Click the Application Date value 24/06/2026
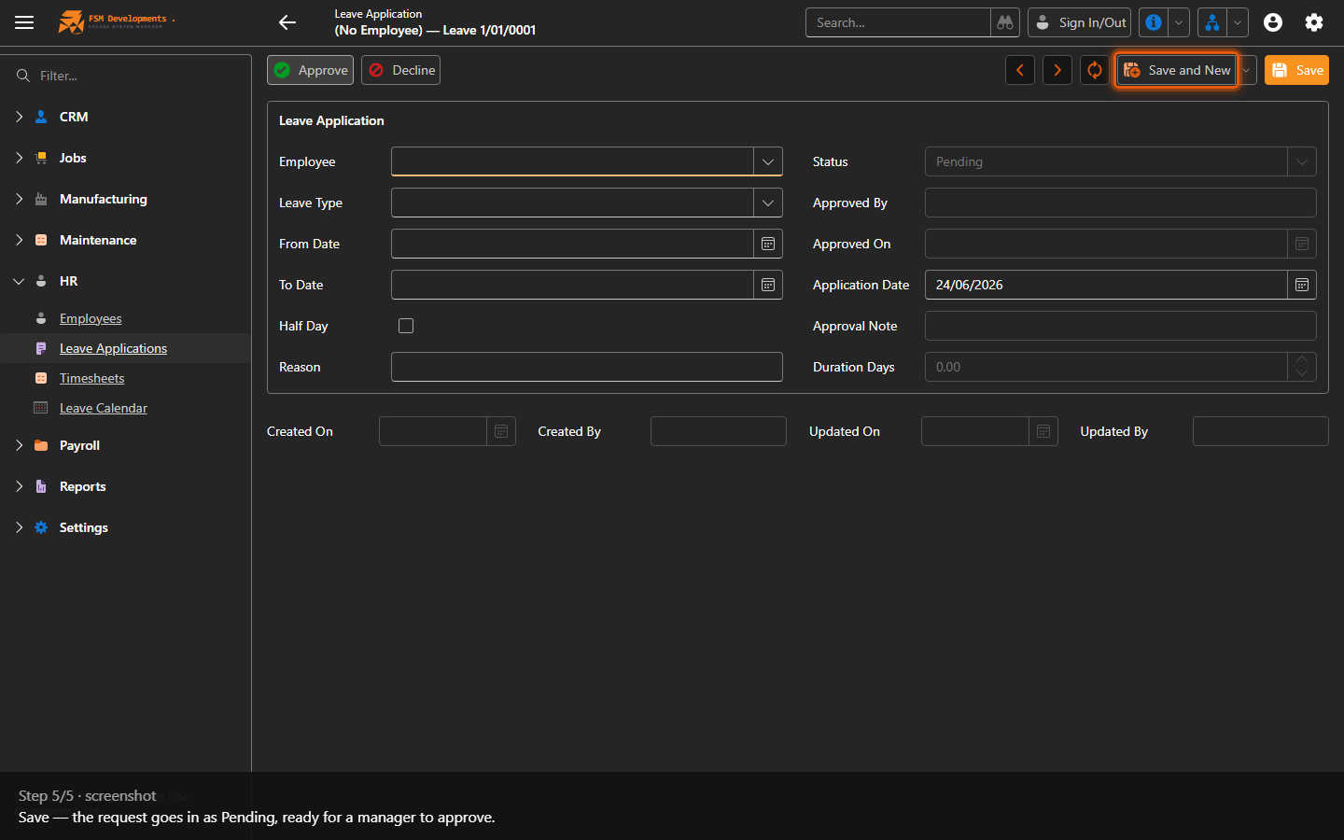This screenshot has height=840, width=1344. click(970, 285)
